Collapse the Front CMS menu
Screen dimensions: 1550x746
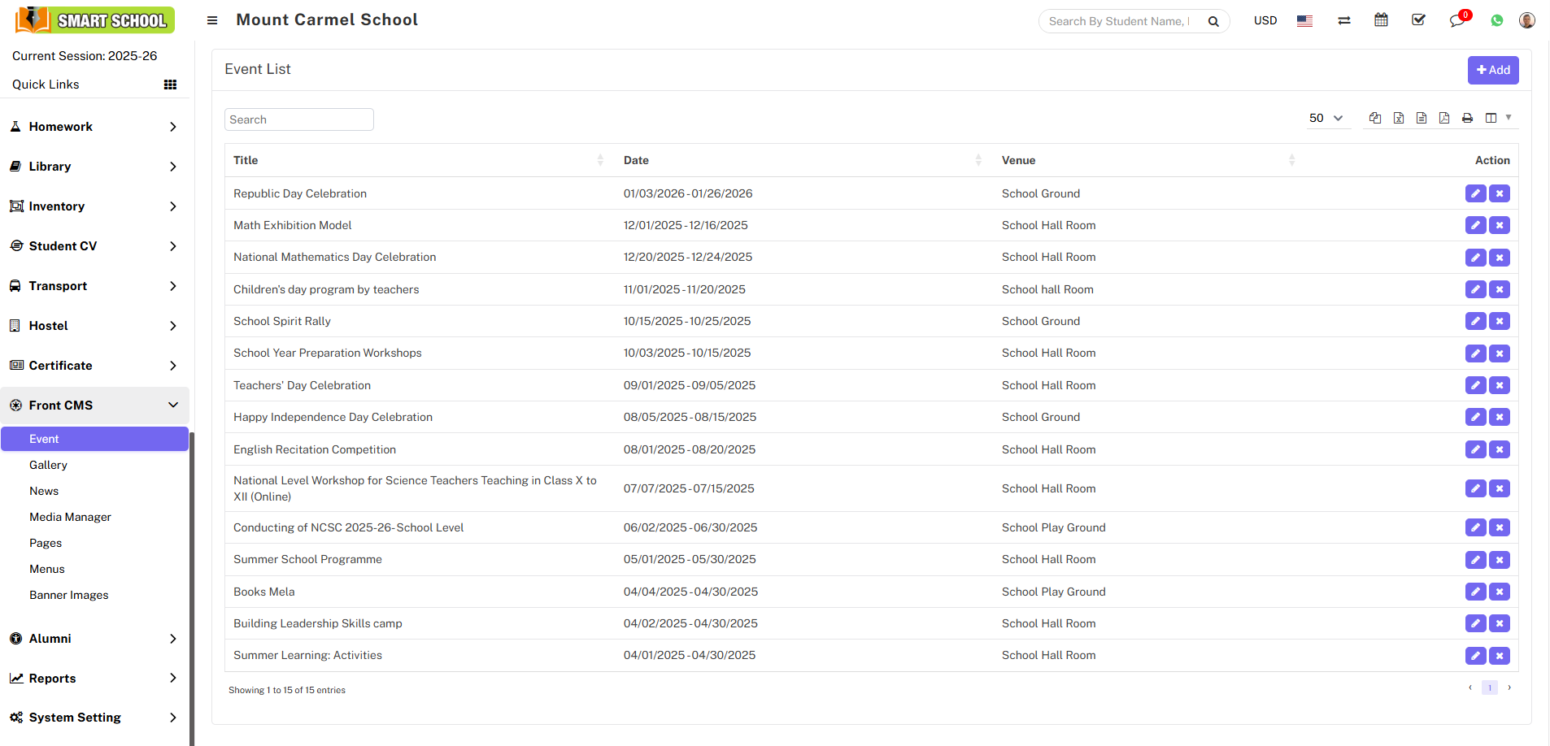(94, 406)
